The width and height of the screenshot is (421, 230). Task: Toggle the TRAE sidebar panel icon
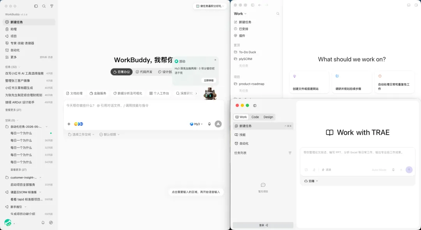point(255,105)
